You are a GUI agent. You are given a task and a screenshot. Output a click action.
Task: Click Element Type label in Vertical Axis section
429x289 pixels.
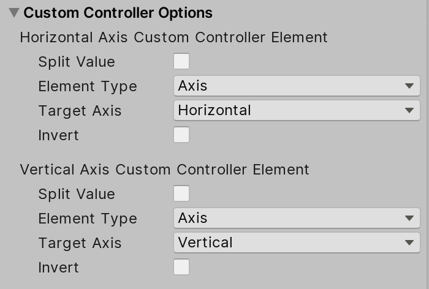(88, 219)
